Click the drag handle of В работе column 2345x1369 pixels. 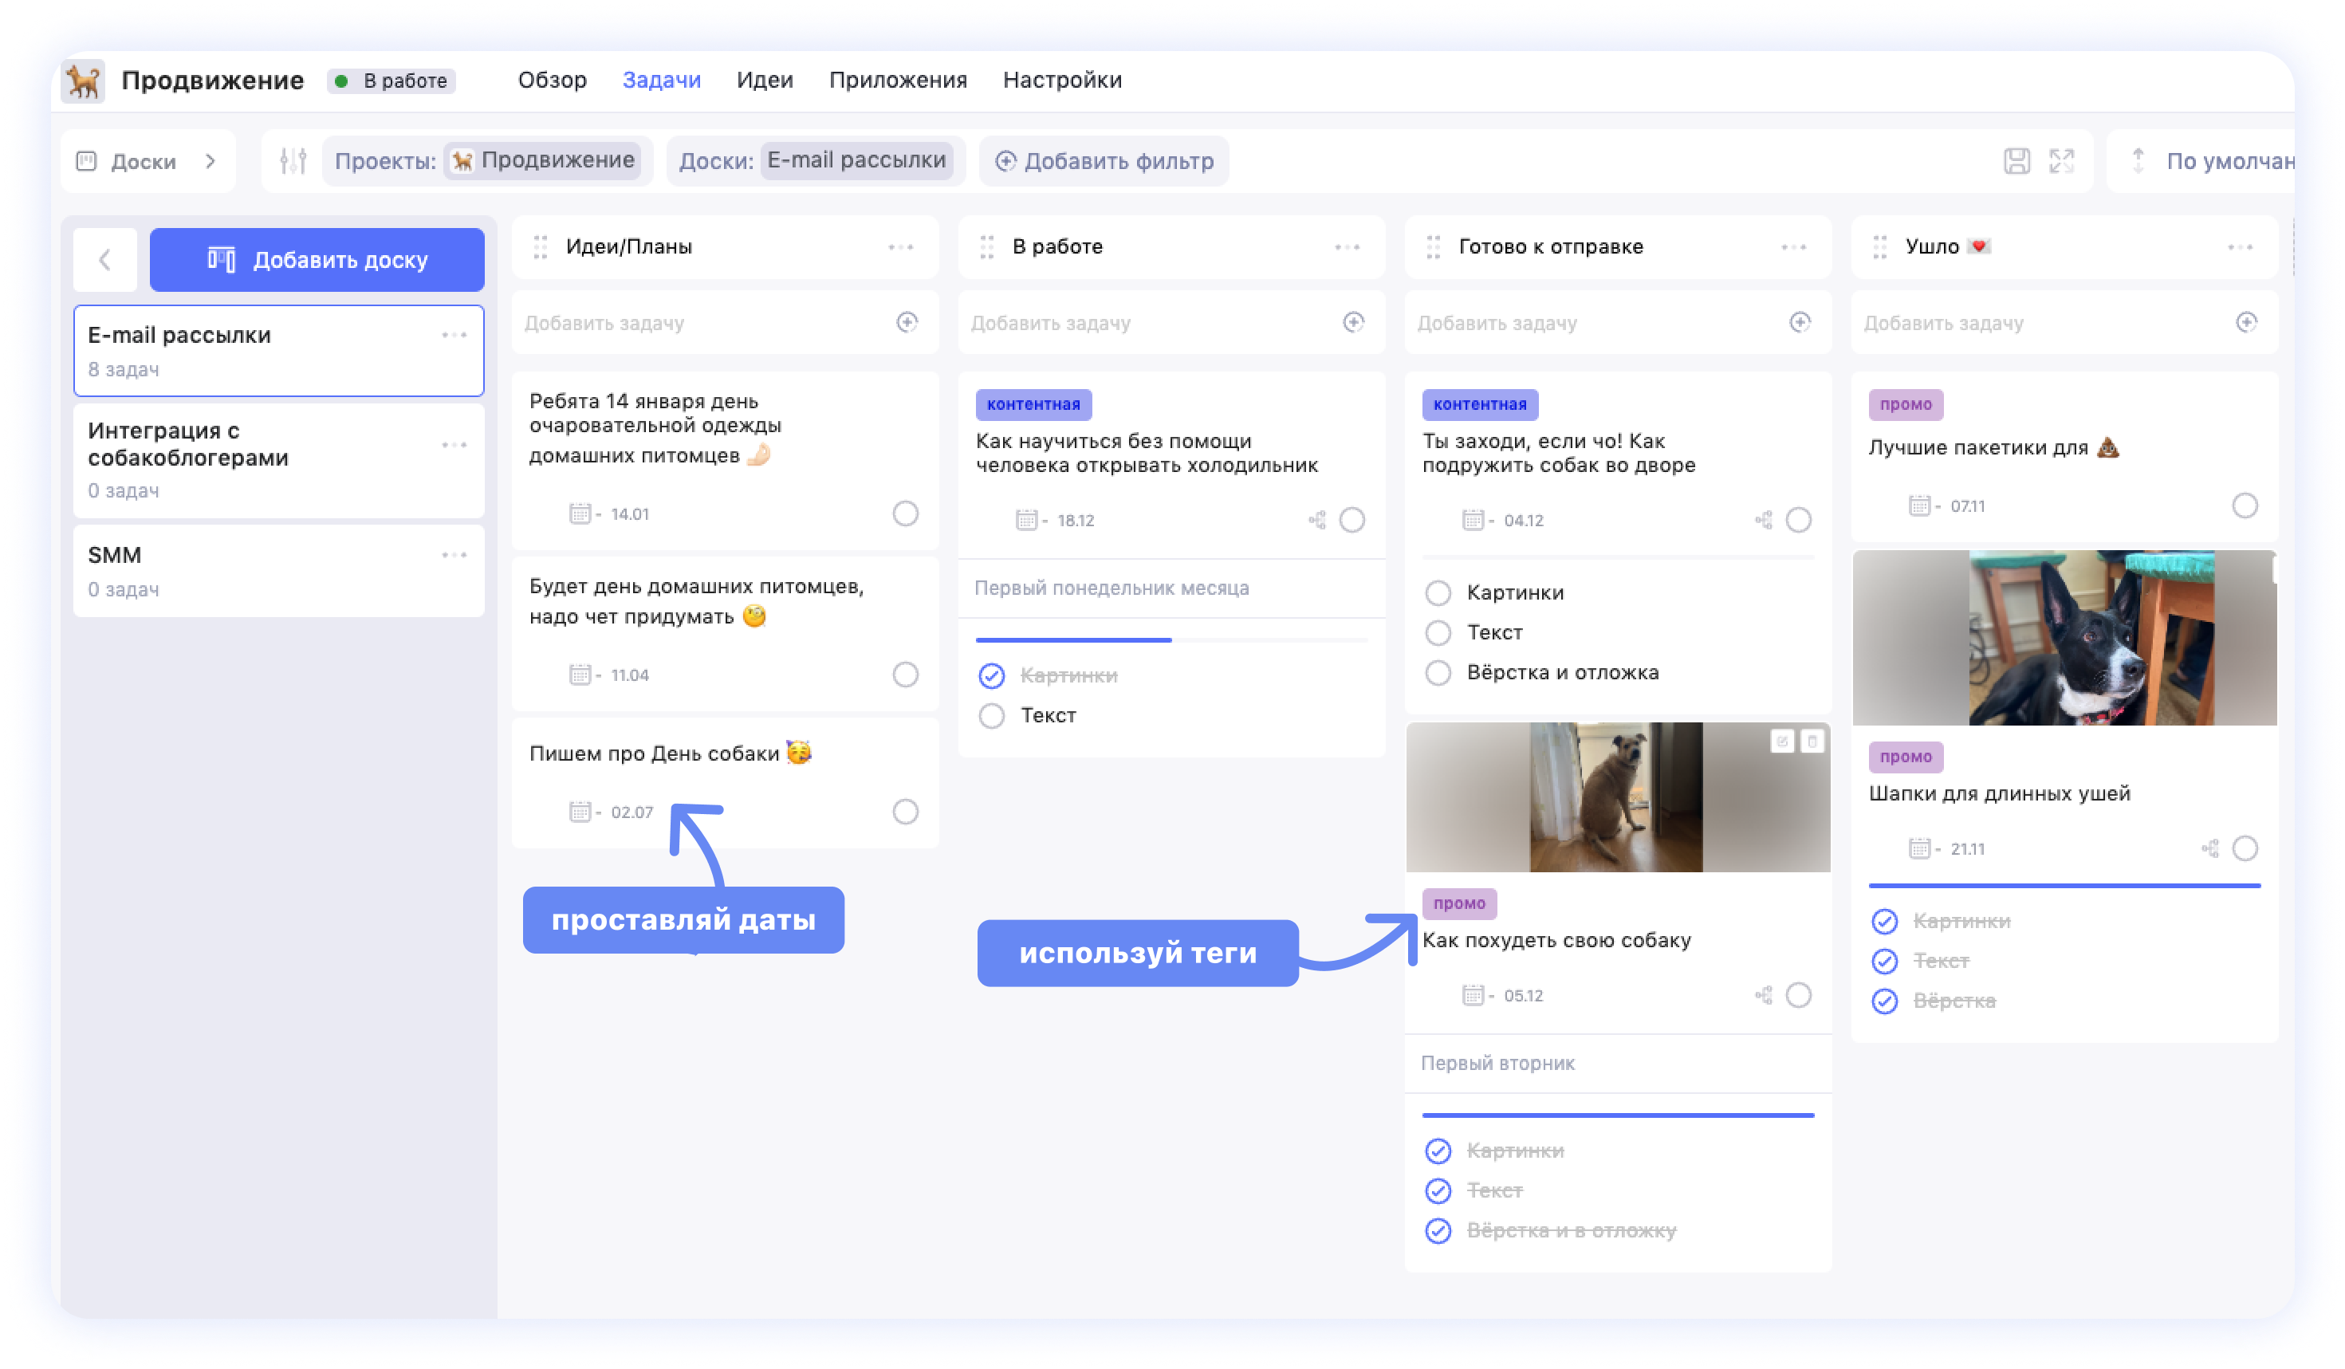[986, 246]
